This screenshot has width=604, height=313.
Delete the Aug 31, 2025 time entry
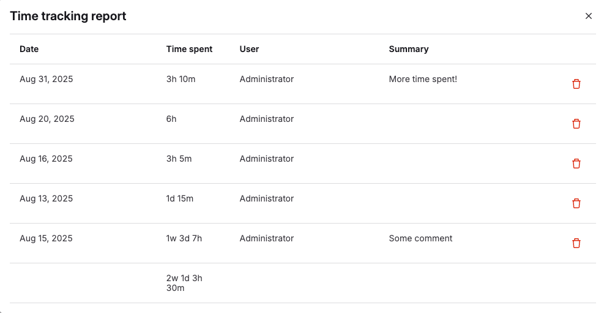(576, 84)
